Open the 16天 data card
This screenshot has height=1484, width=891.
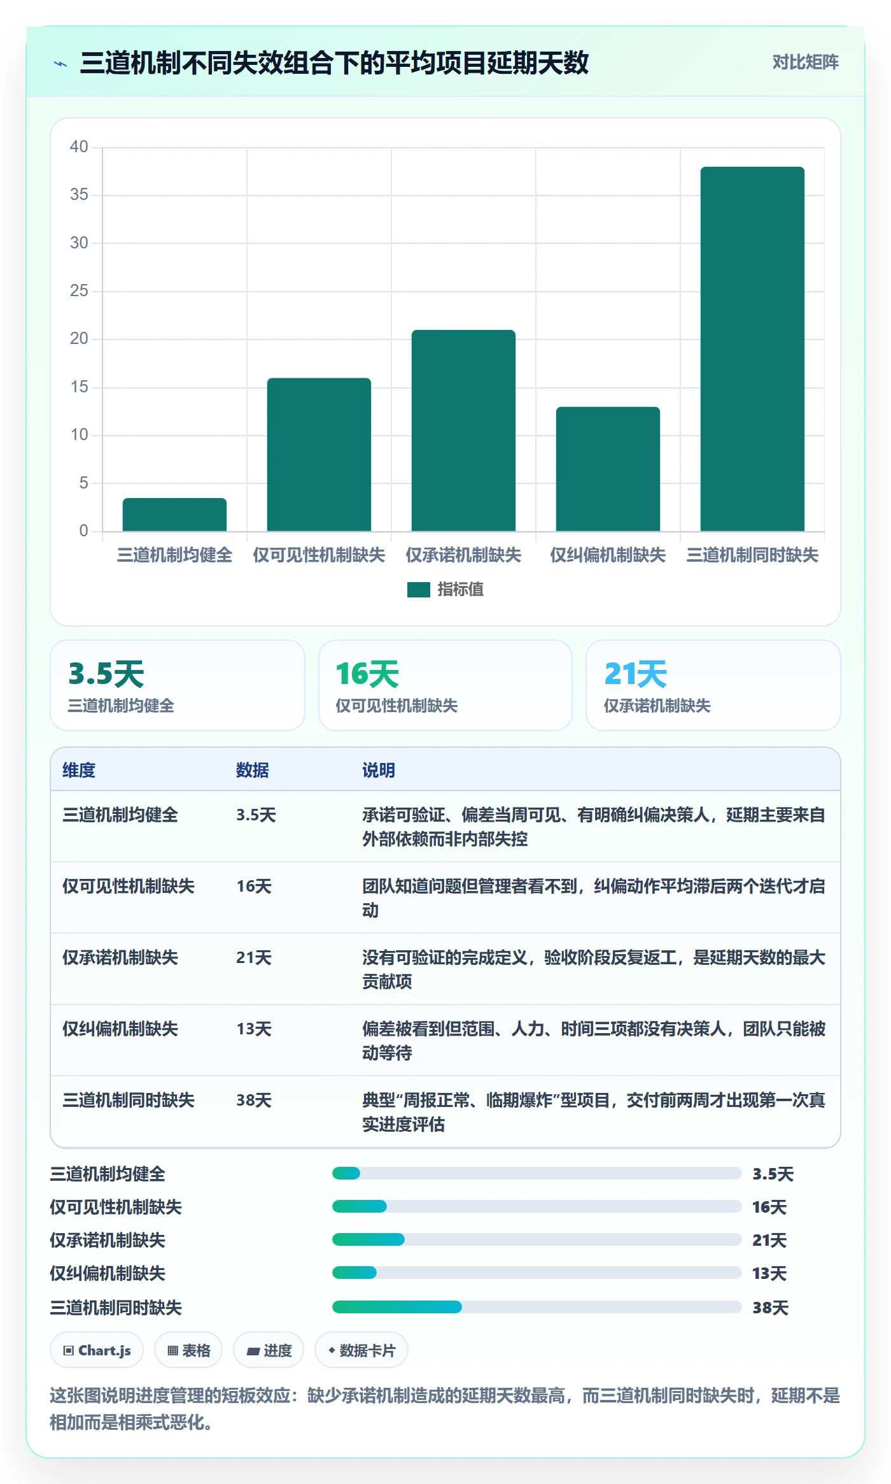point(445,685)
